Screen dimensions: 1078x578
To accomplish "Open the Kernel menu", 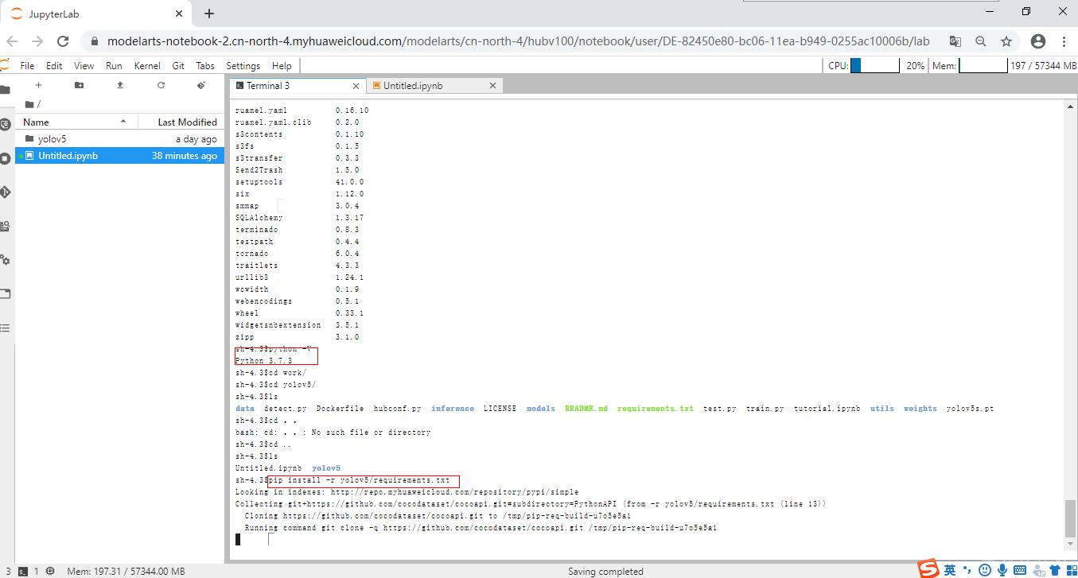I will pyautogui.click(x=147, y=66).
